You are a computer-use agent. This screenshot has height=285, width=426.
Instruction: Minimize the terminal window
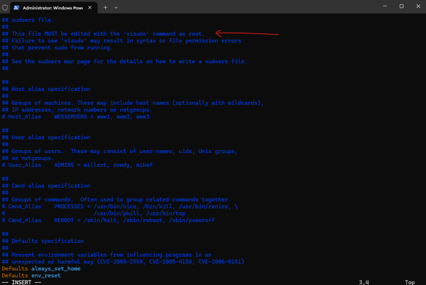381,6
